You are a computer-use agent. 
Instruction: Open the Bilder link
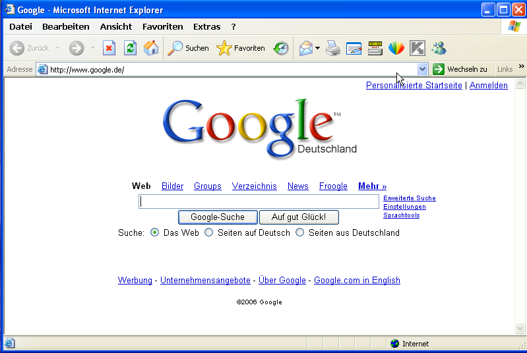[172, 186]
